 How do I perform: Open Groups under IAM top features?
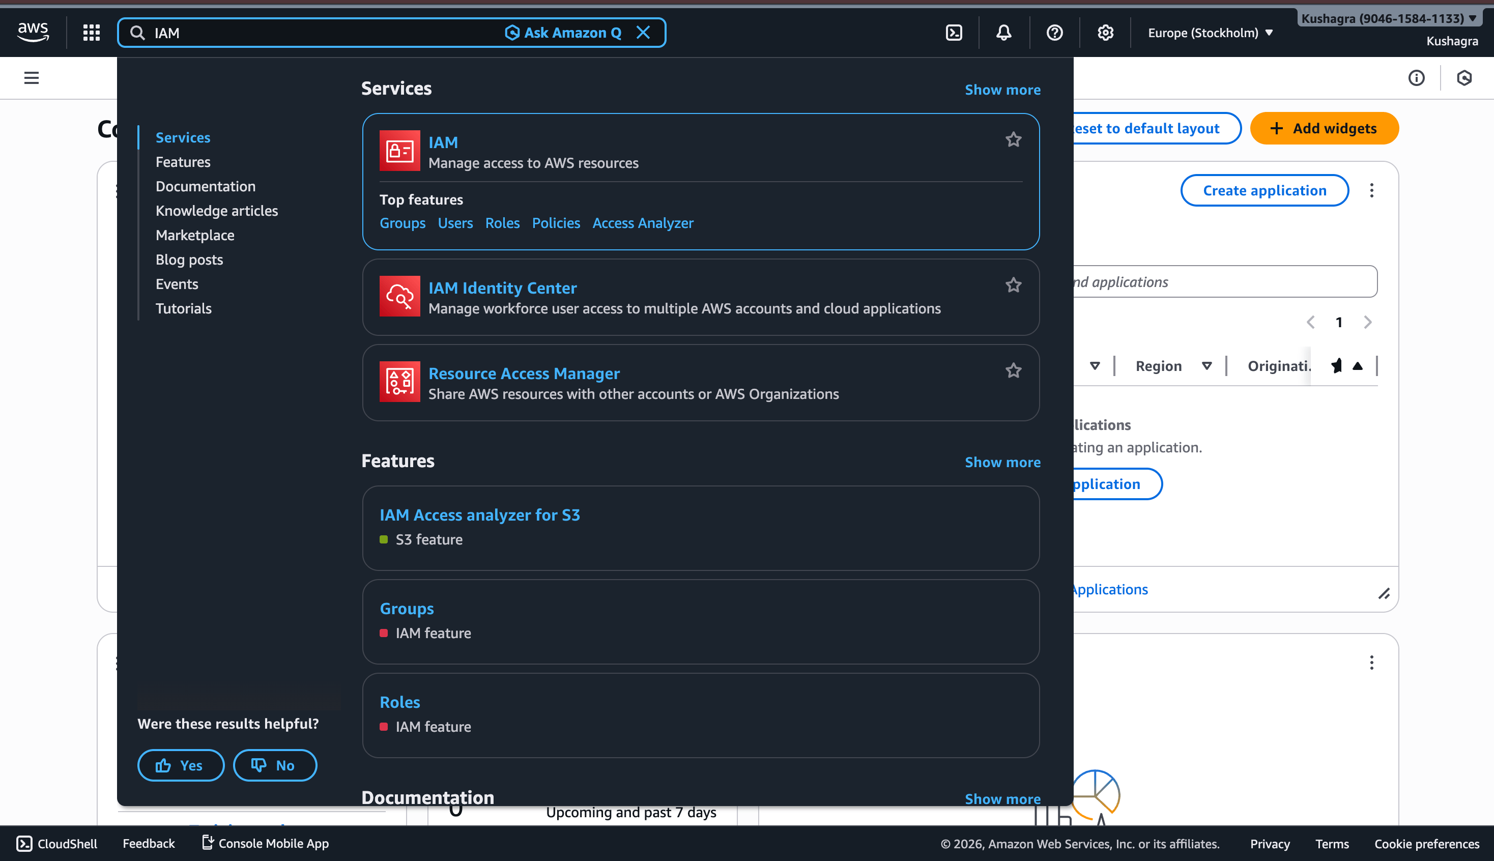tap(402, 223)
